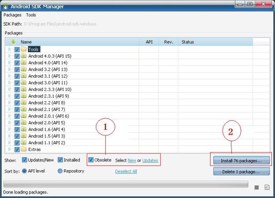Click the Select New link

tap(132, 161)
